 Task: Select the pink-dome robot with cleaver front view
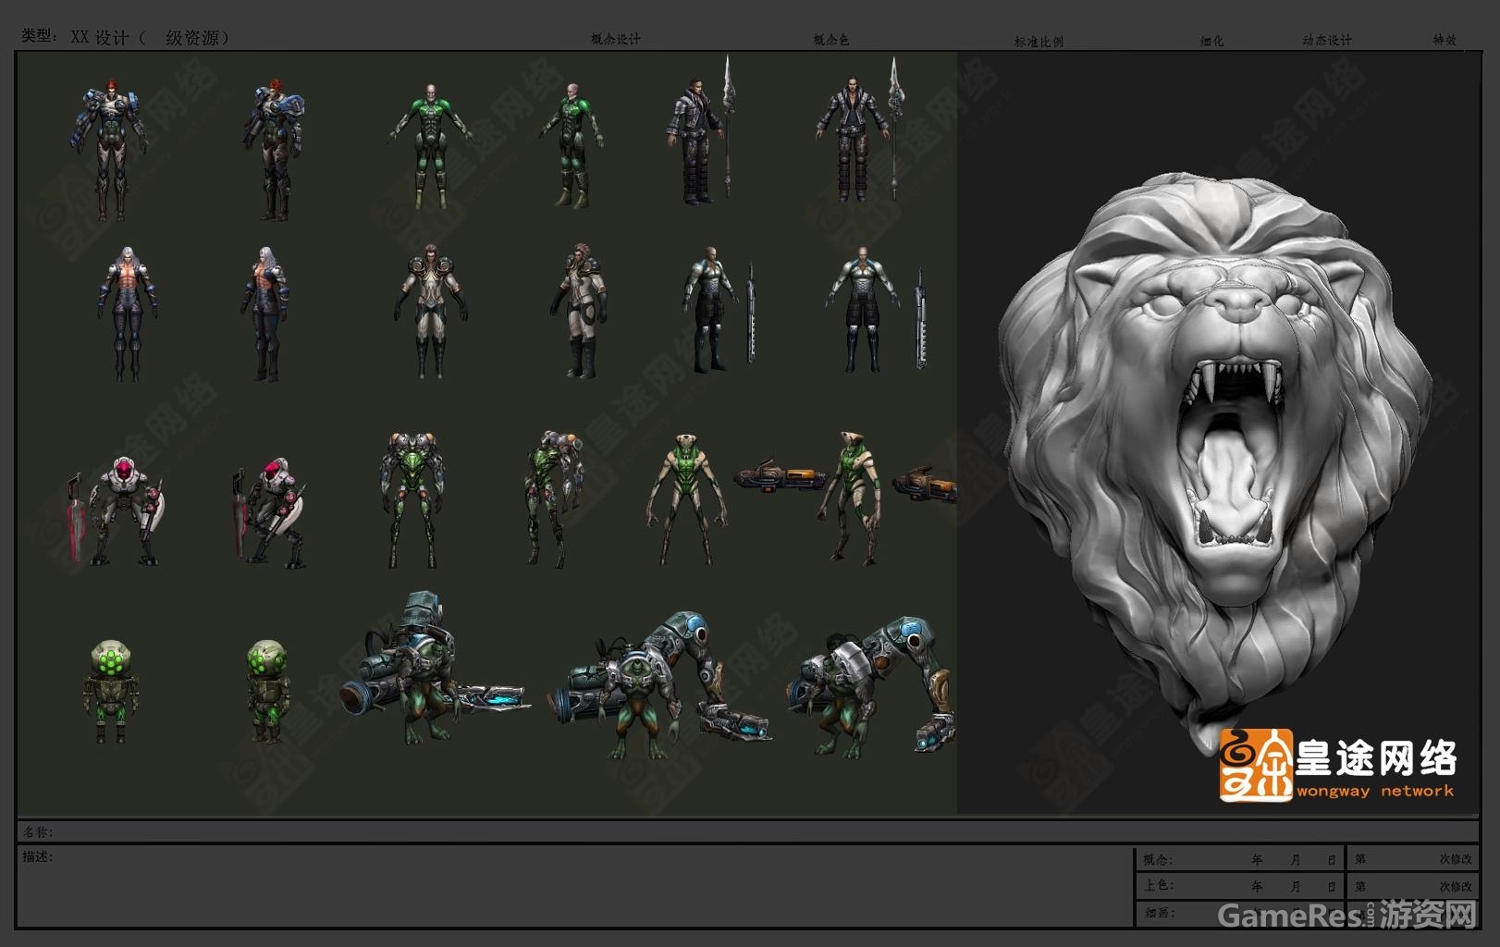tap(116, 510)
